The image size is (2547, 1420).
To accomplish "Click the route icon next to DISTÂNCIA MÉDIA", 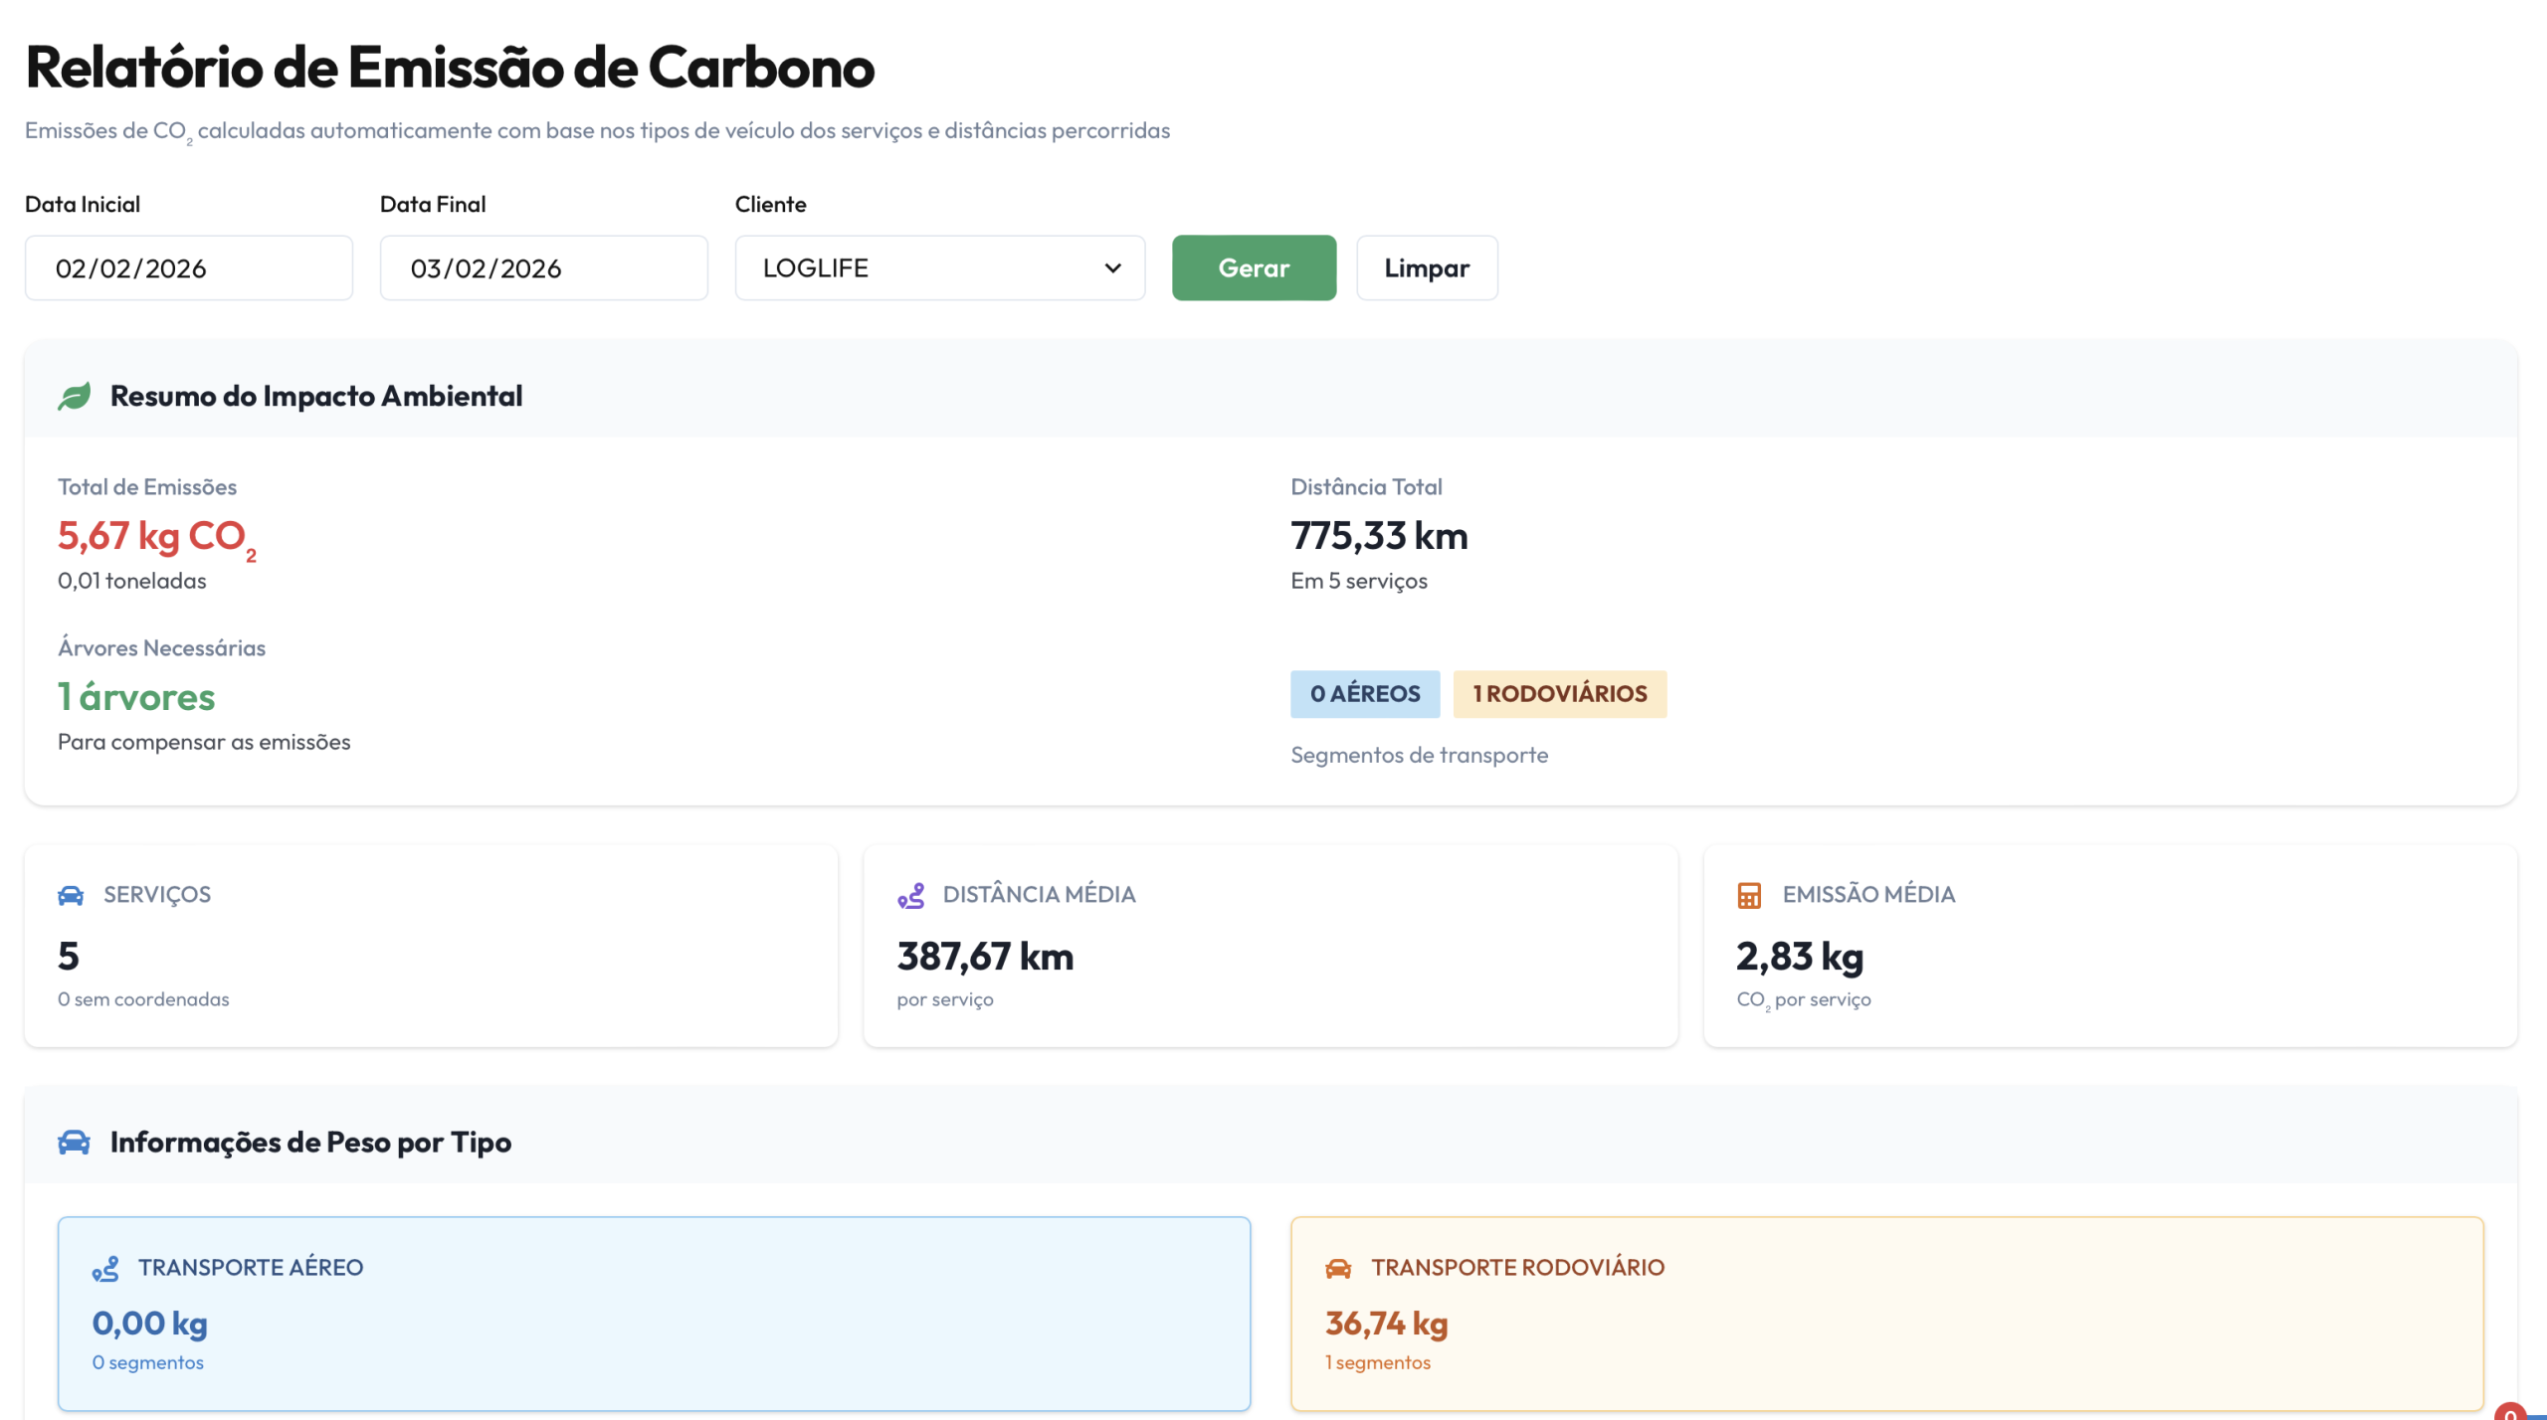I will point(910,895).
